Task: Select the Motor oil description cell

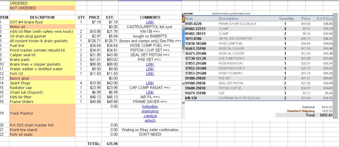Action: pos(42,27)
